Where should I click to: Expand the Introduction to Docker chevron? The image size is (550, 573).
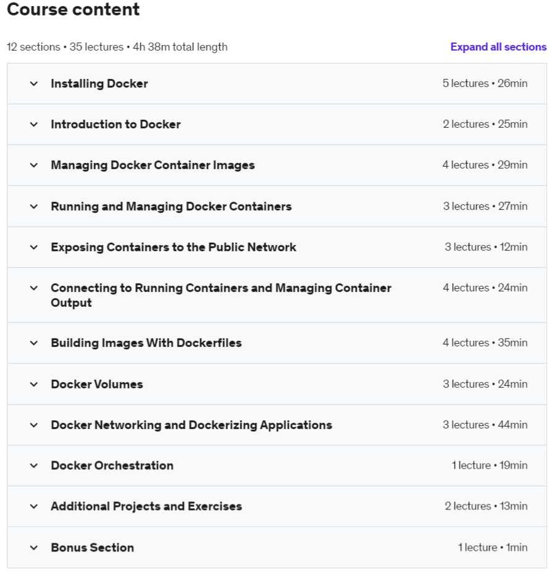(x=34, y=124)
